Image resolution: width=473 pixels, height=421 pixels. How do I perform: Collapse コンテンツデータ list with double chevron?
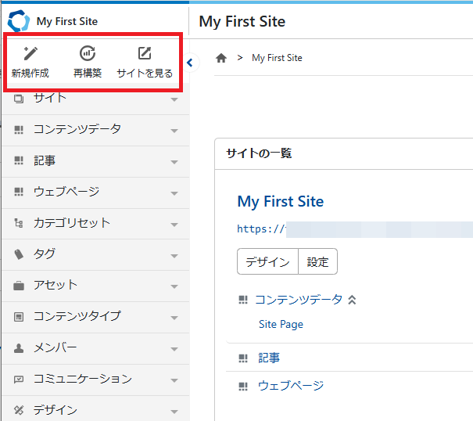click(x=352, y=300)
